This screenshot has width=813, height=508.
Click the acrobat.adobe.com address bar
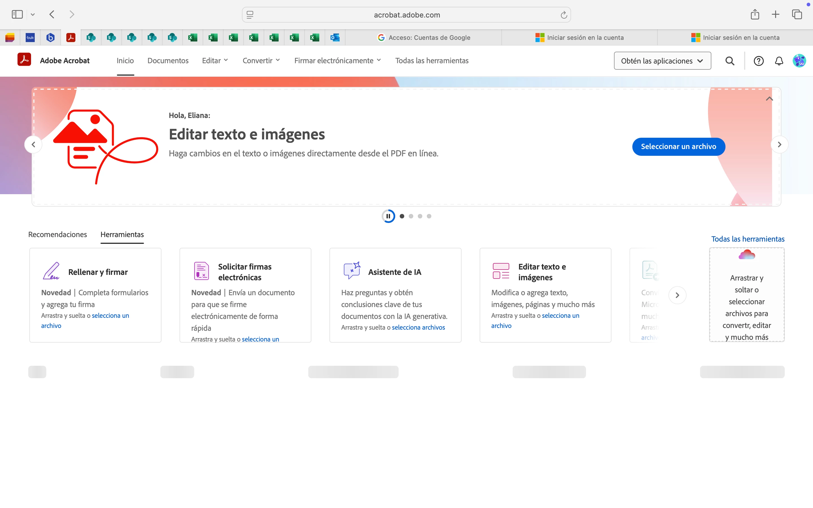point(406,15)
